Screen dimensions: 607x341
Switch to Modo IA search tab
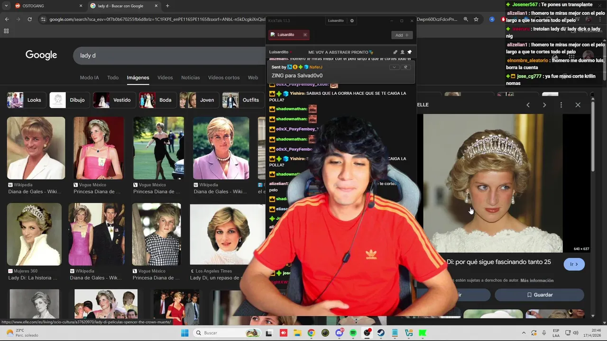[x=89, y=78]
